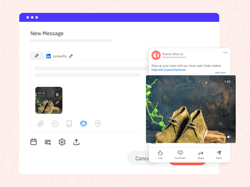
Task: Edit the attached video with pencil icon
Action: point(57,102)
